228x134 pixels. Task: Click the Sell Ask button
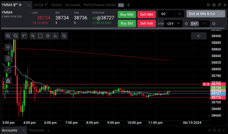(147, 23)
